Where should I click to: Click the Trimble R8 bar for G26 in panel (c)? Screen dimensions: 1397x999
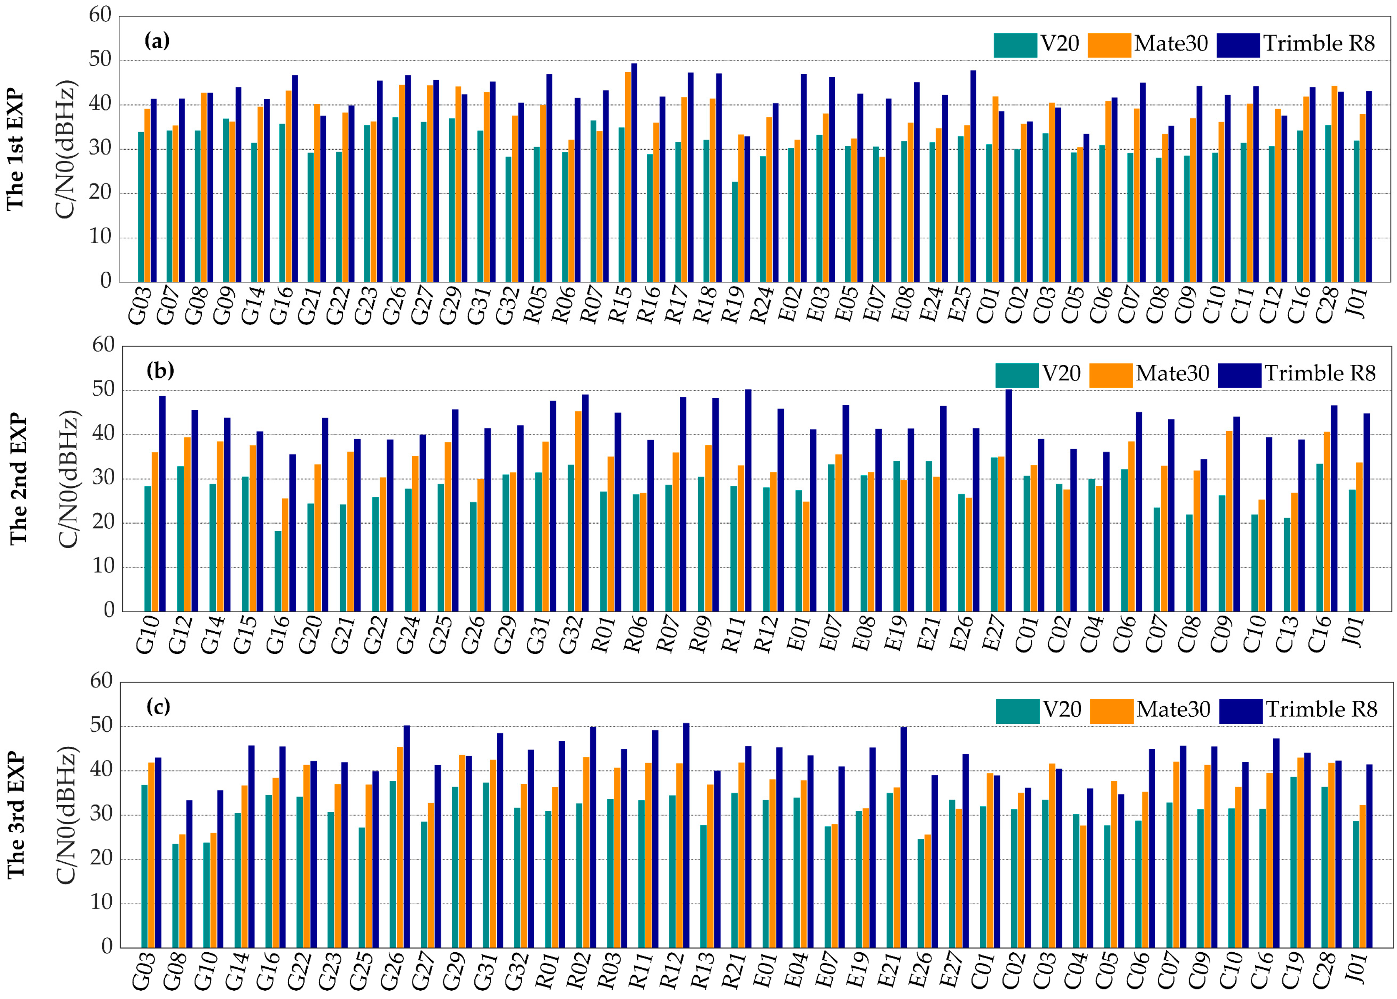tap(406, 837)
